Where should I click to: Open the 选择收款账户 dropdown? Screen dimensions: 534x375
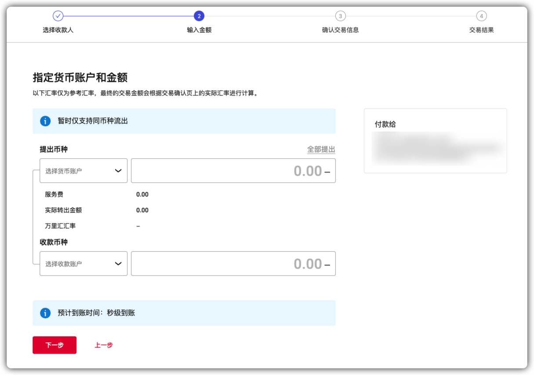[x=84, y=264]
